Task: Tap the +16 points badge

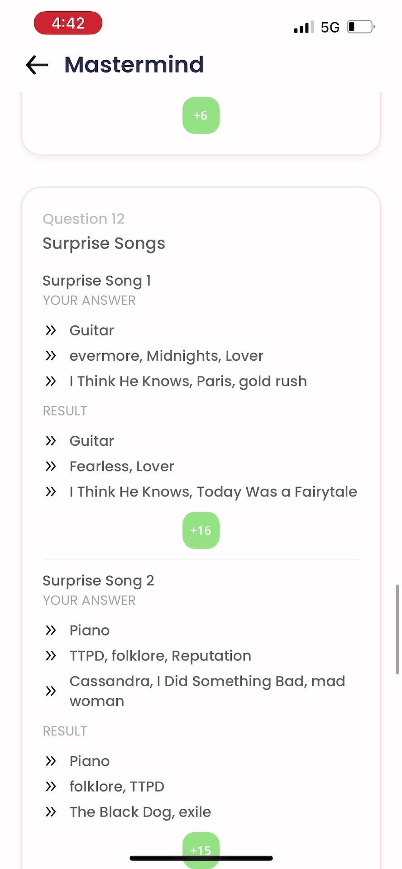Action: [x=201, y=530]
